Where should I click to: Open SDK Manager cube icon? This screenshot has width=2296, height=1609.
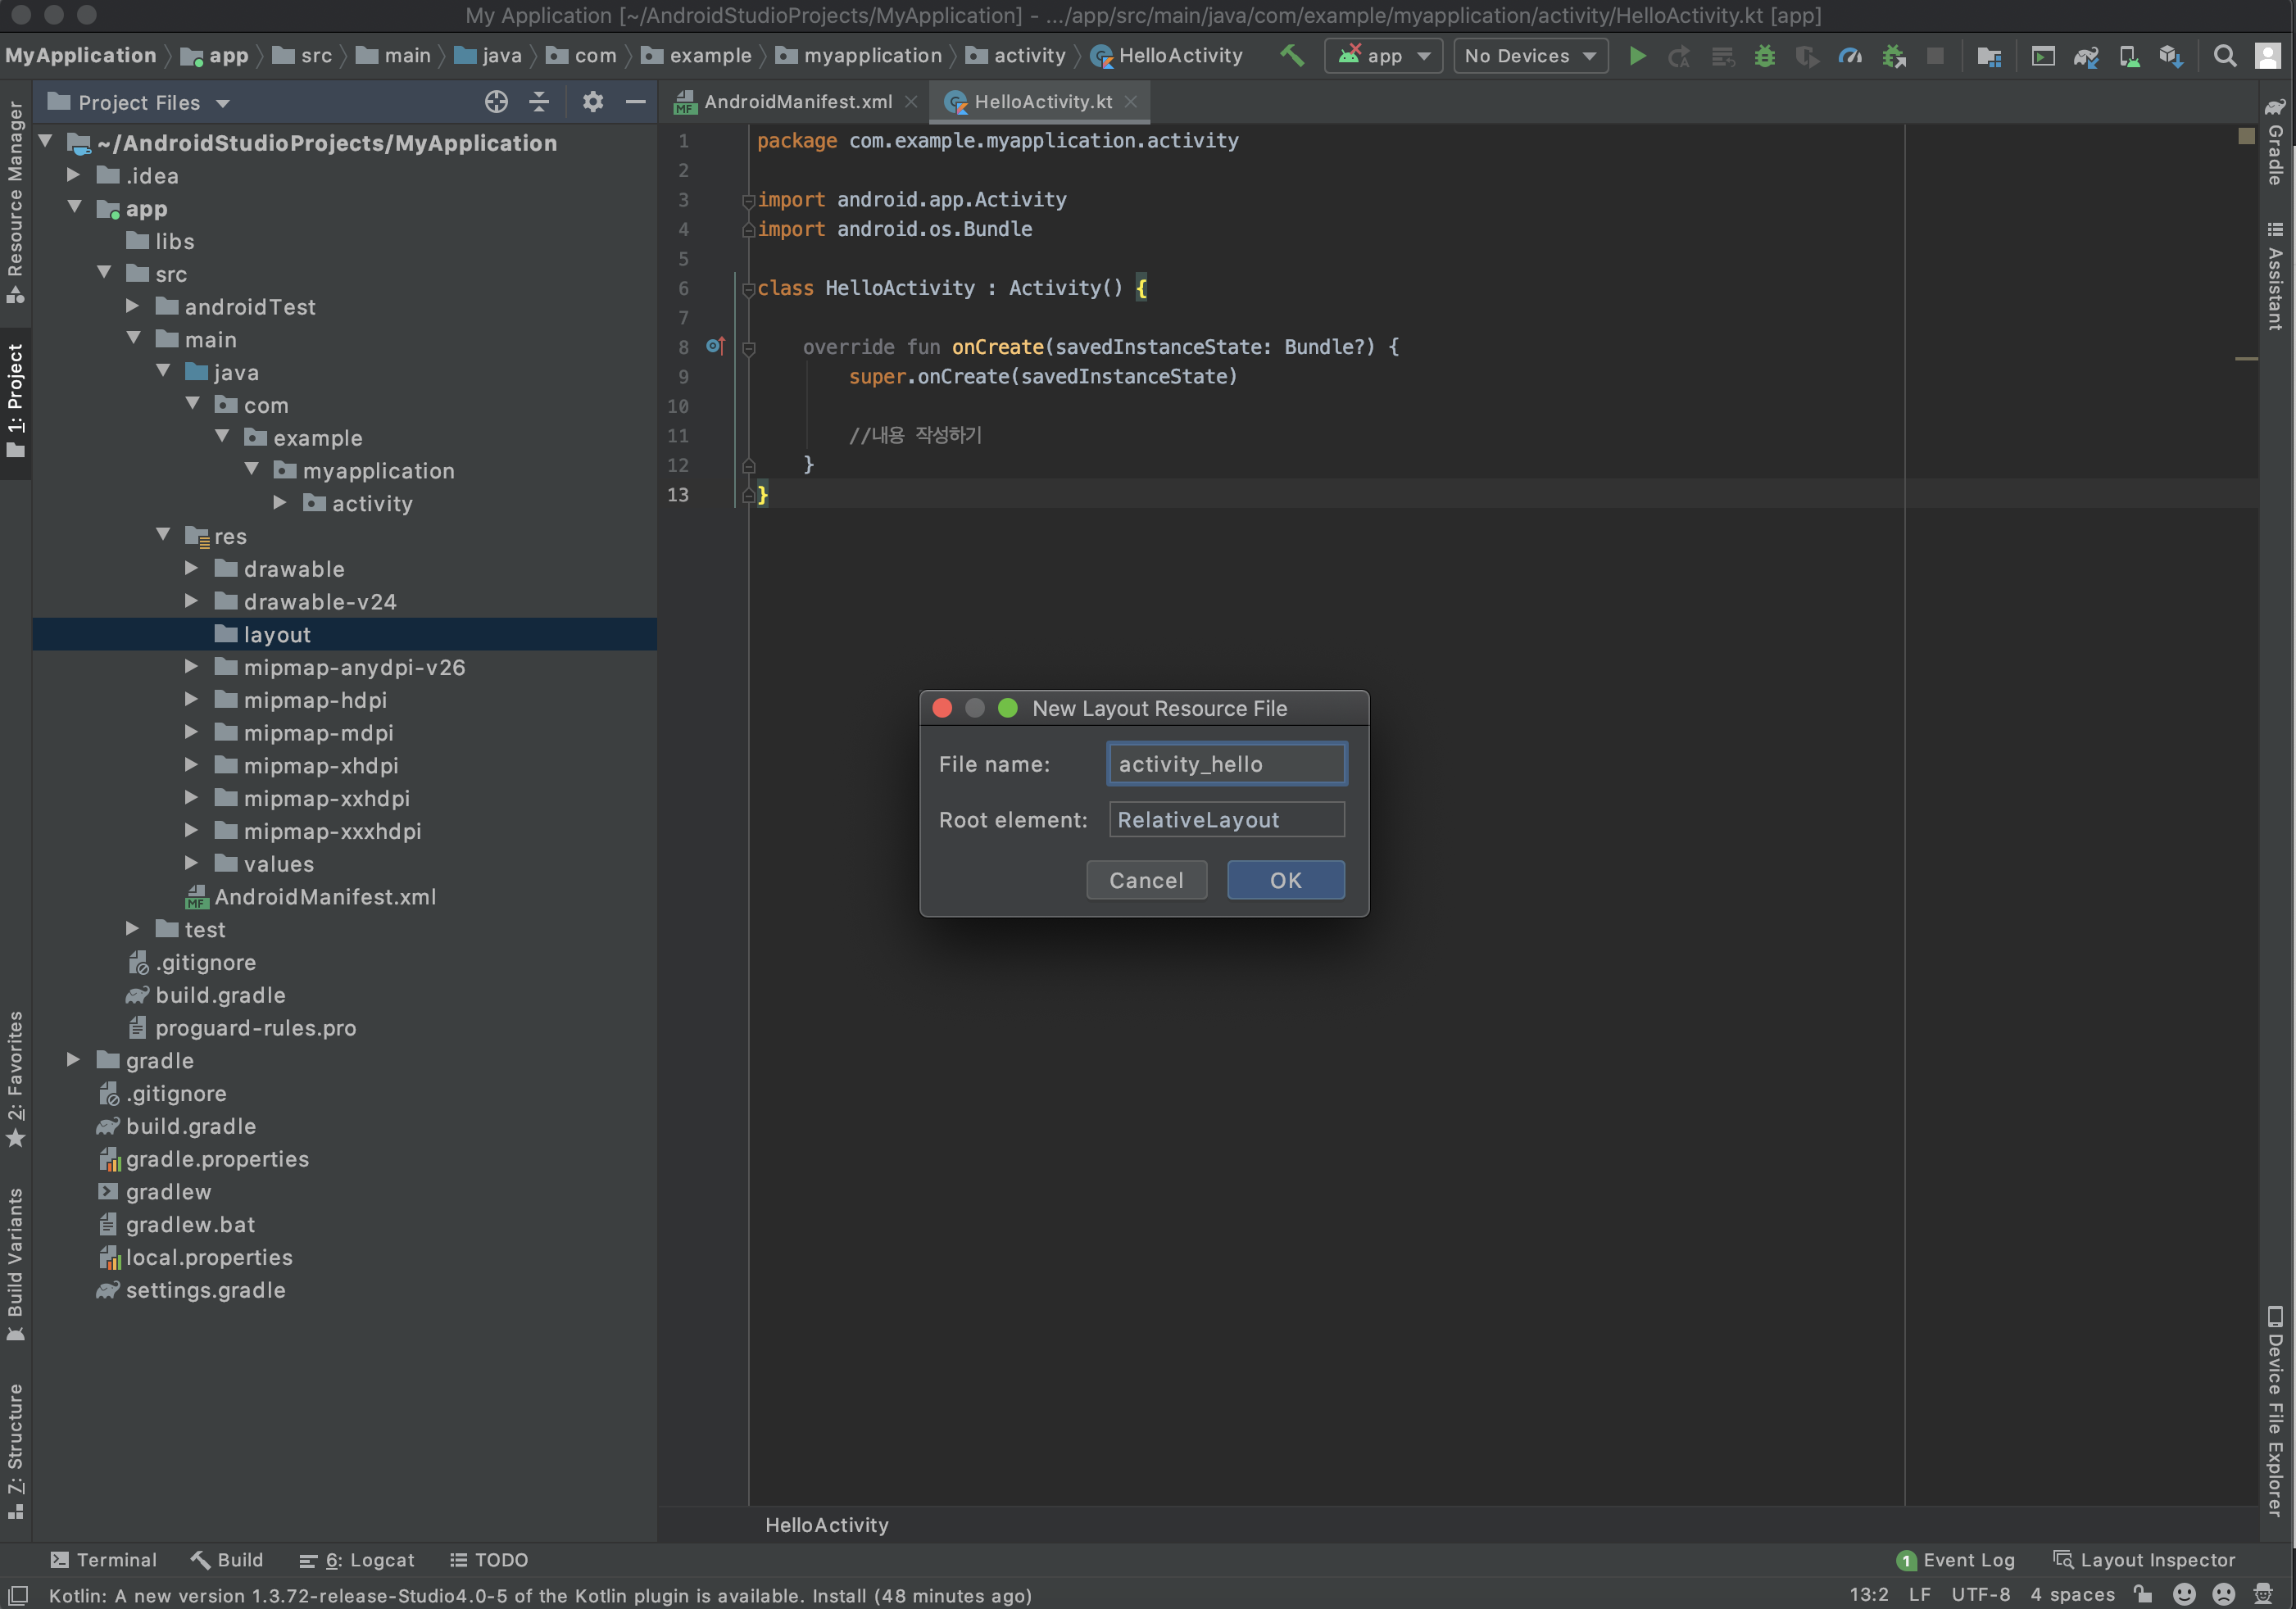(2170, 56)
